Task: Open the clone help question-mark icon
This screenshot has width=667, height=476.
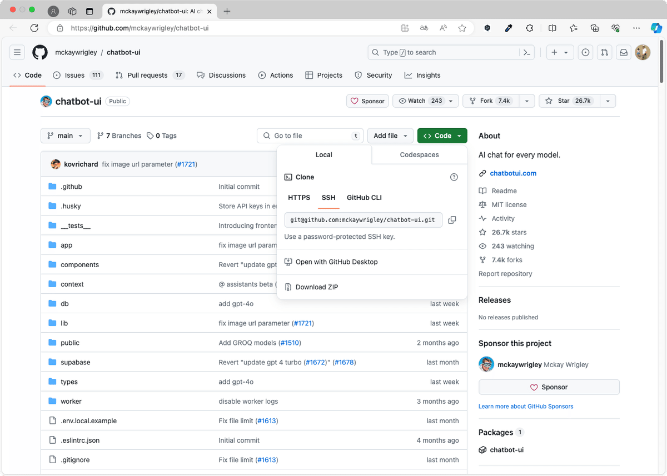Action: [454, 177]
